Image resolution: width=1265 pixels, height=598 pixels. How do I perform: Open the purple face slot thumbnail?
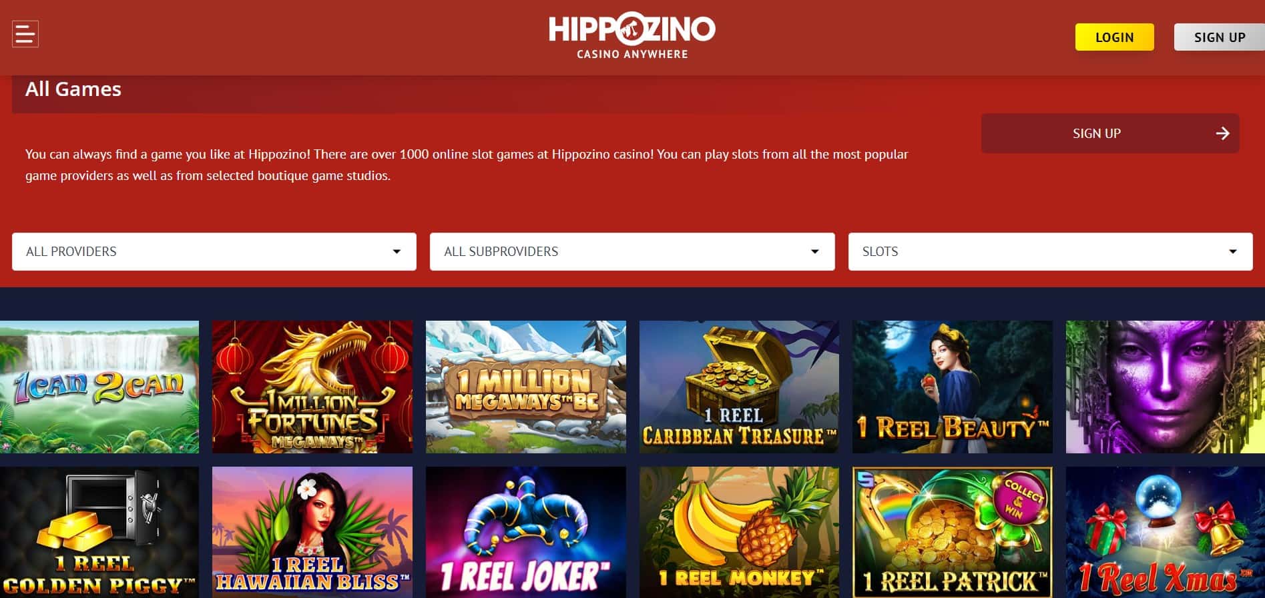click(1166, 387)
